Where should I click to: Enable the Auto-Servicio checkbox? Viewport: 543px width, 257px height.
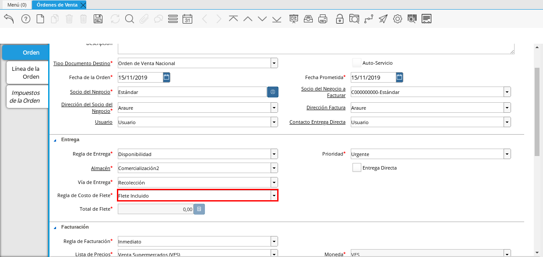click(x=356, y=63)
